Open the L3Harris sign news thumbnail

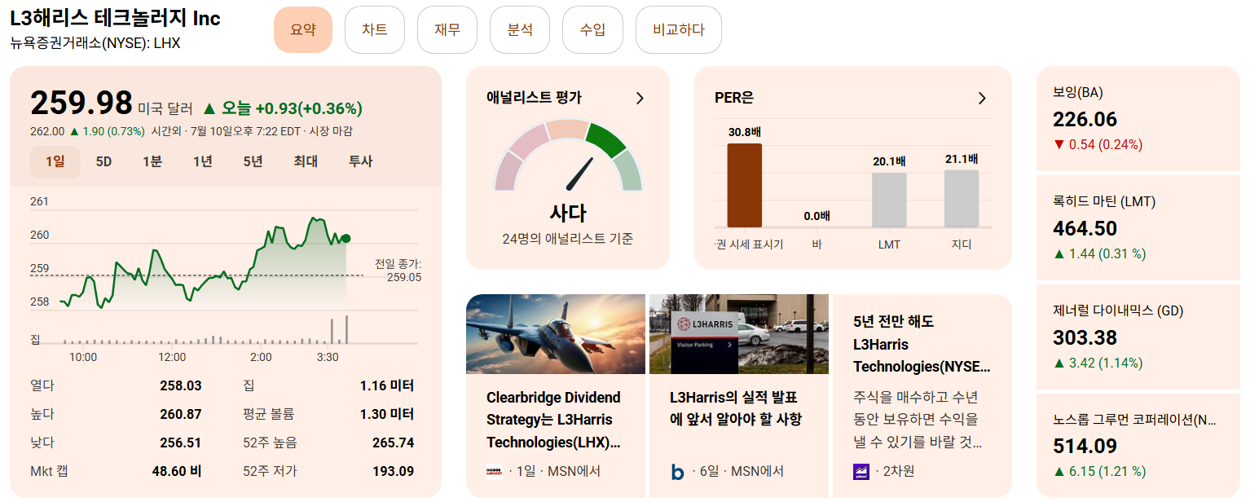(x=739, y=334)
